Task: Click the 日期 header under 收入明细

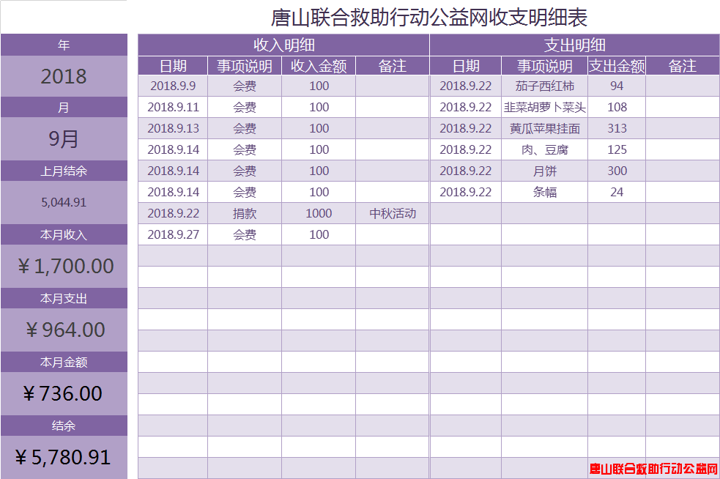Action: point(173,66)
